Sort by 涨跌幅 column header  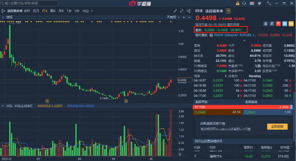pos(266,148)
